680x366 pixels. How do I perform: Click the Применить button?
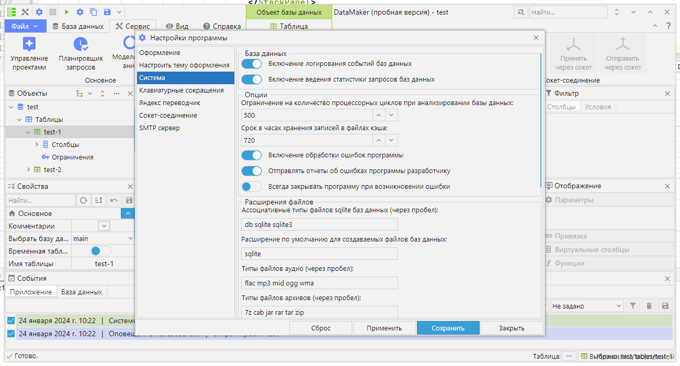tap(384, 328)
